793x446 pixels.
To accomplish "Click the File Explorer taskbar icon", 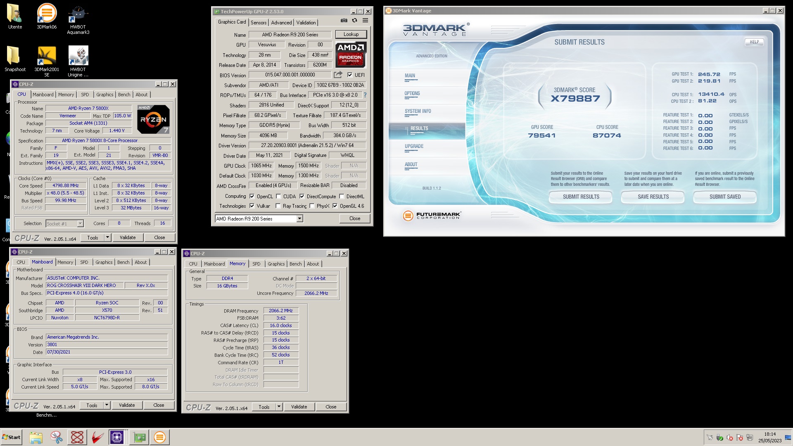I will pyautogui.click(x=36, y=437).
